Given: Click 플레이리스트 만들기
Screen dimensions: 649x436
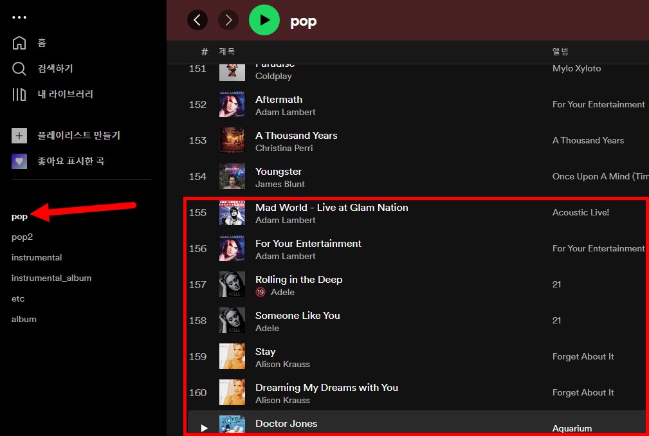Looking at the screenshot, I should click(x=78, y=136).
